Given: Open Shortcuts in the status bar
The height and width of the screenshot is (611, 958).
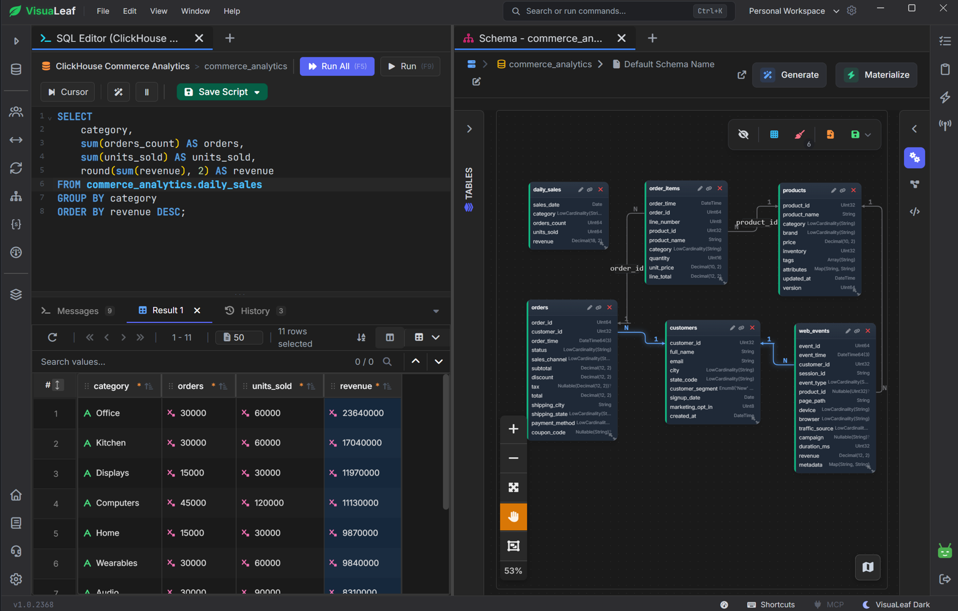Looking at the screenshot, I should (x=771, y=605).
